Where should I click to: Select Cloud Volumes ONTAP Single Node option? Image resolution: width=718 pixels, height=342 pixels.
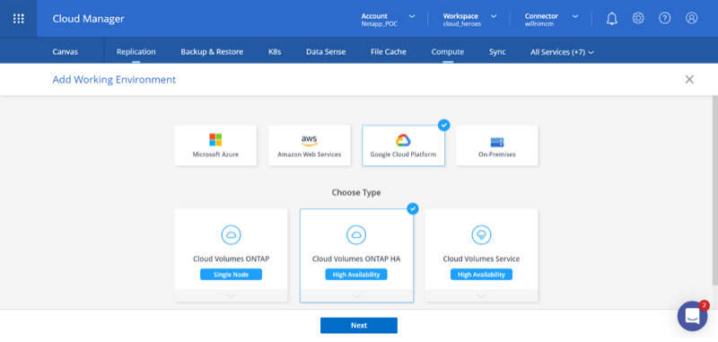pyautogui.click(x=232, y=255)
